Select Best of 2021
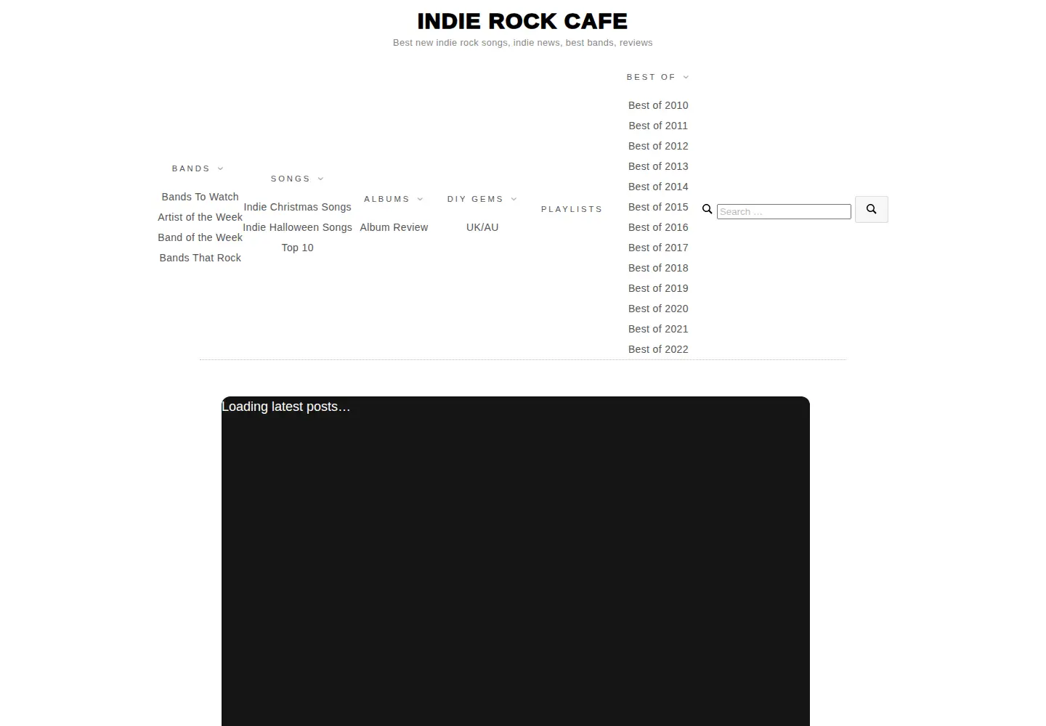This screenshot has width=1046, height=726. click(x=658, y=329)
